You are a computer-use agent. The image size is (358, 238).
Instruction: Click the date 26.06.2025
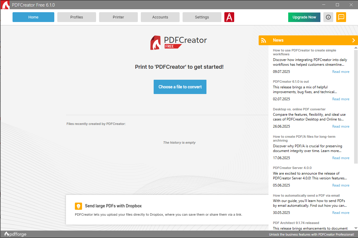(x=281, y=126)
